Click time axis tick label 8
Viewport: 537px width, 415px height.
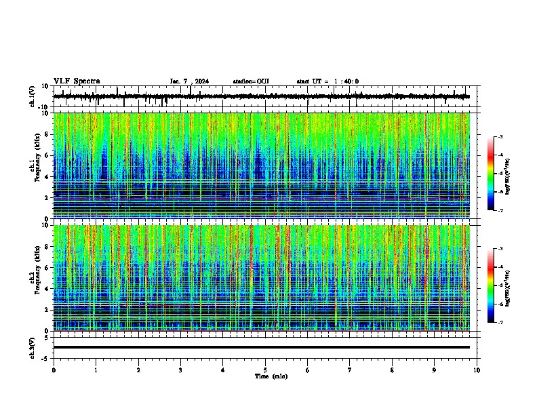[392, 370]
